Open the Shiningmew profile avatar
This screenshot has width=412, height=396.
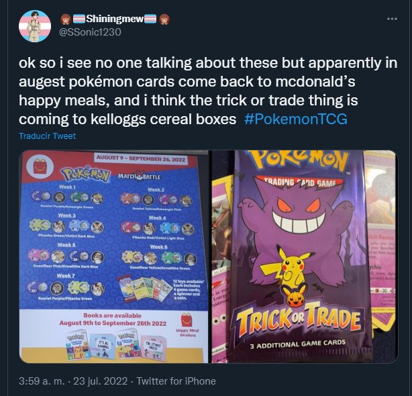35,26
